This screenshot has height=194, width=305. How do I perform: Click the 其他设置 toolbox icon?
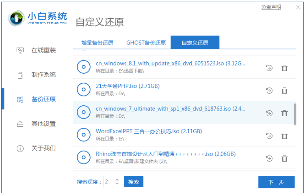(x=20, y=124)
